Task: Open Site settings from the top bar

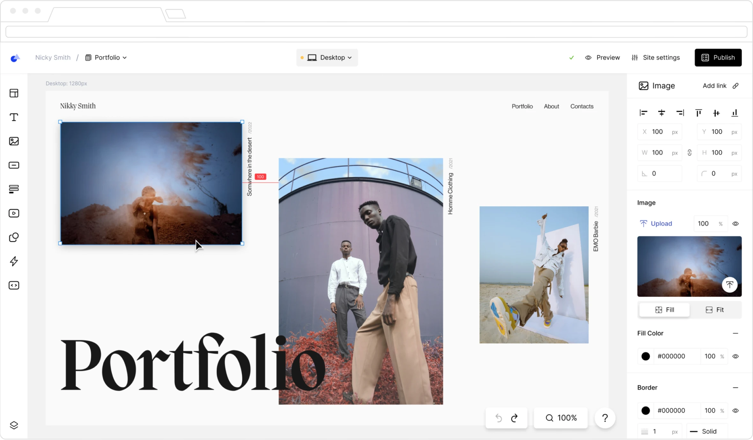Action: pos(656,57)
